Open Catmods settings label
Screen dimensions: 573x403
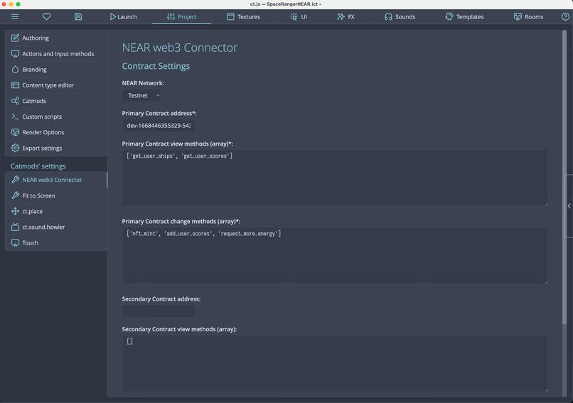pyautogui.click(x=34, y=101)
